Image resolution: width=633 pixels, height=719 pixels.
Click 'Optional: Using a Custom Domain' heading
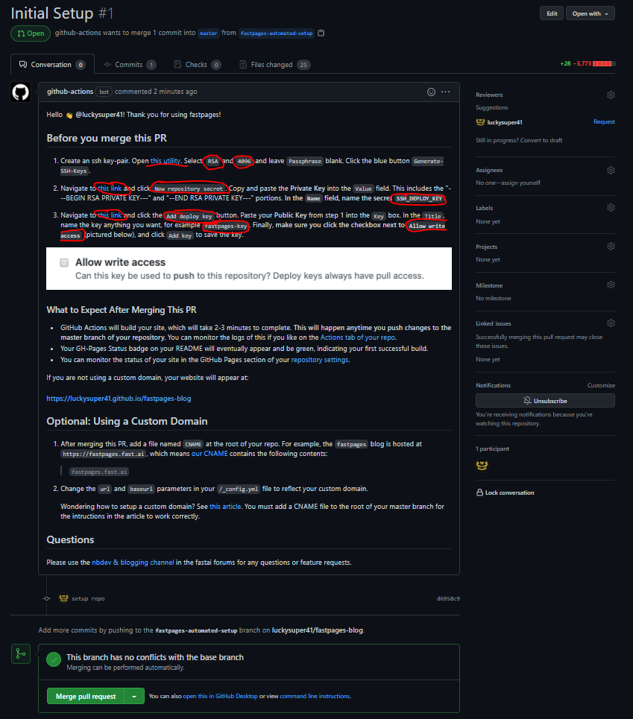(127, 422)
